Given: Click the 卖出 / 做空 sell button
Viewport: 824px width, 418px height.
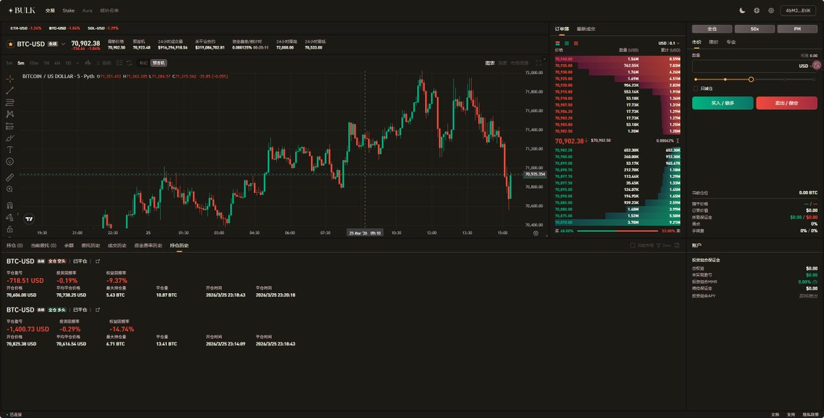Looking at the screenshot, I should 787,103.
